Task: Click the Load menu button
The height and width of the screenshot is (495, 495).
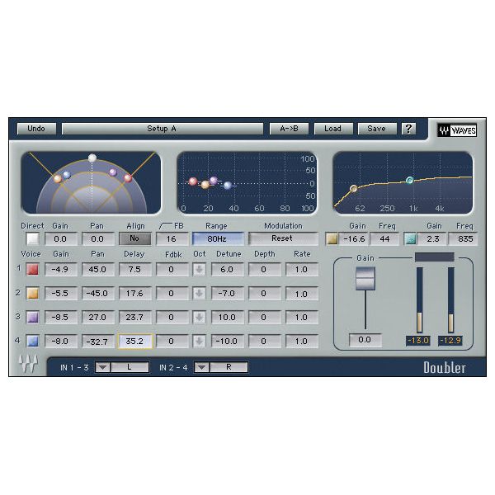Action: [332, 129]
